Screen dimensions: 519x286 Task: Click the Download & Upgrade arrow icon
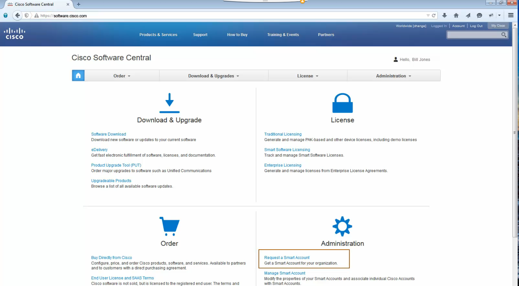pyautogui.click(x=169, y=103)
